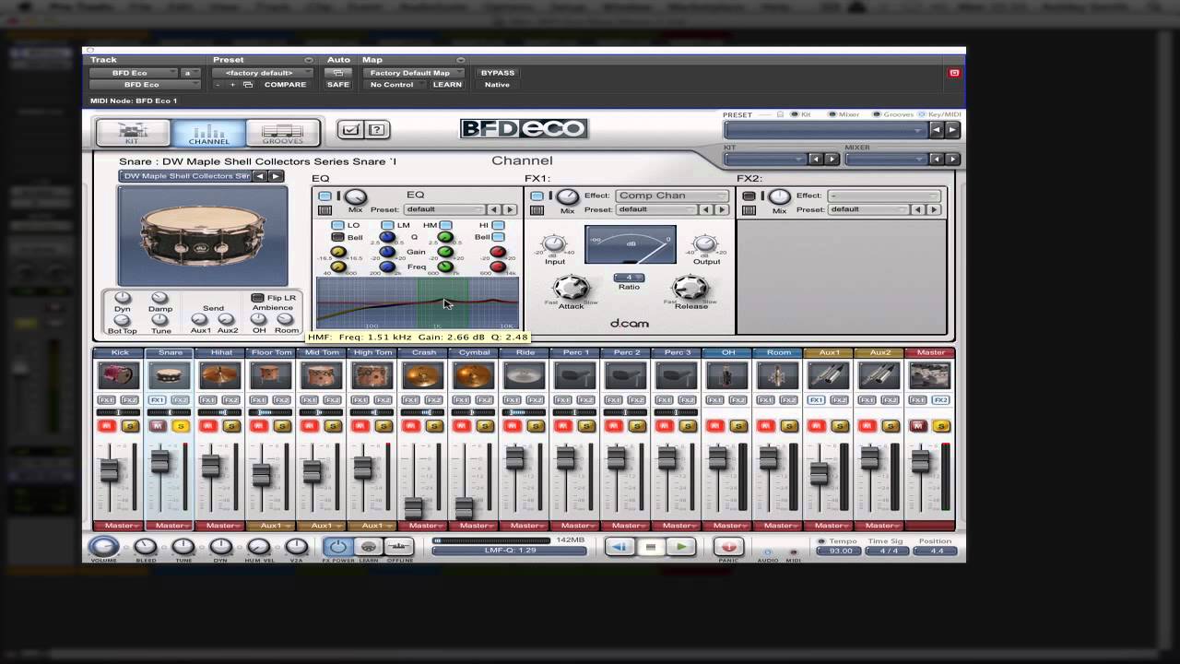Click the Tempo value field 93.00
The image size is (1180, 664).
pos(840,551)
